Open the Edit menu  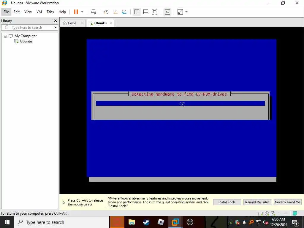click(x=17, y=12)
